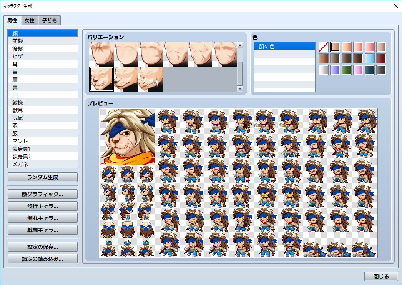Open 設定の保存 (save settings) dialog
Viewport: 402px width, 285px height.
(42, 247)
